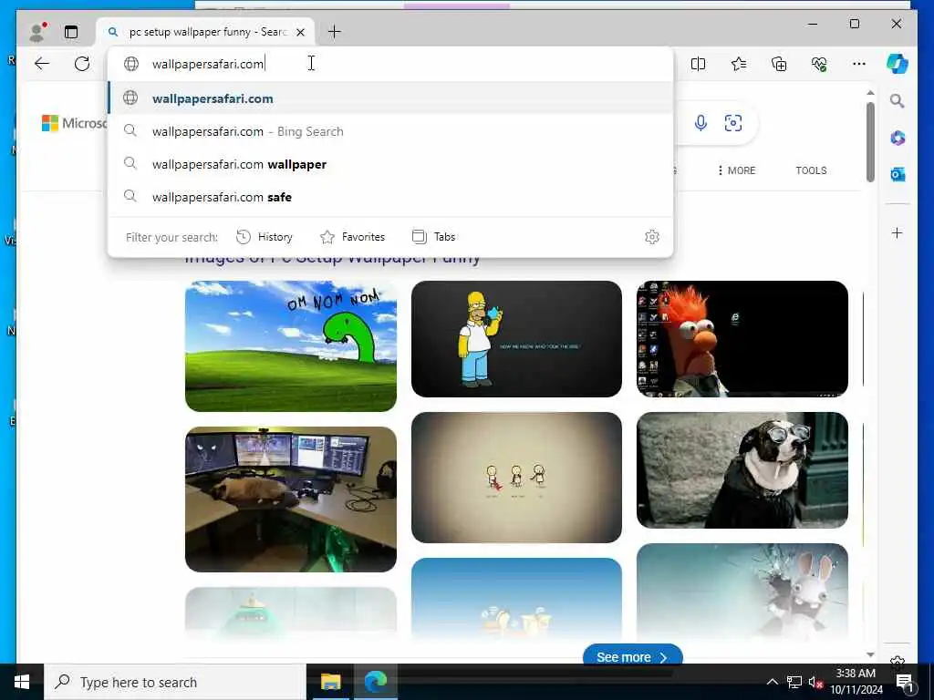Click taskbar 'Type here to search' box
This screenshot has width=934, height=700.
[174, 682]
